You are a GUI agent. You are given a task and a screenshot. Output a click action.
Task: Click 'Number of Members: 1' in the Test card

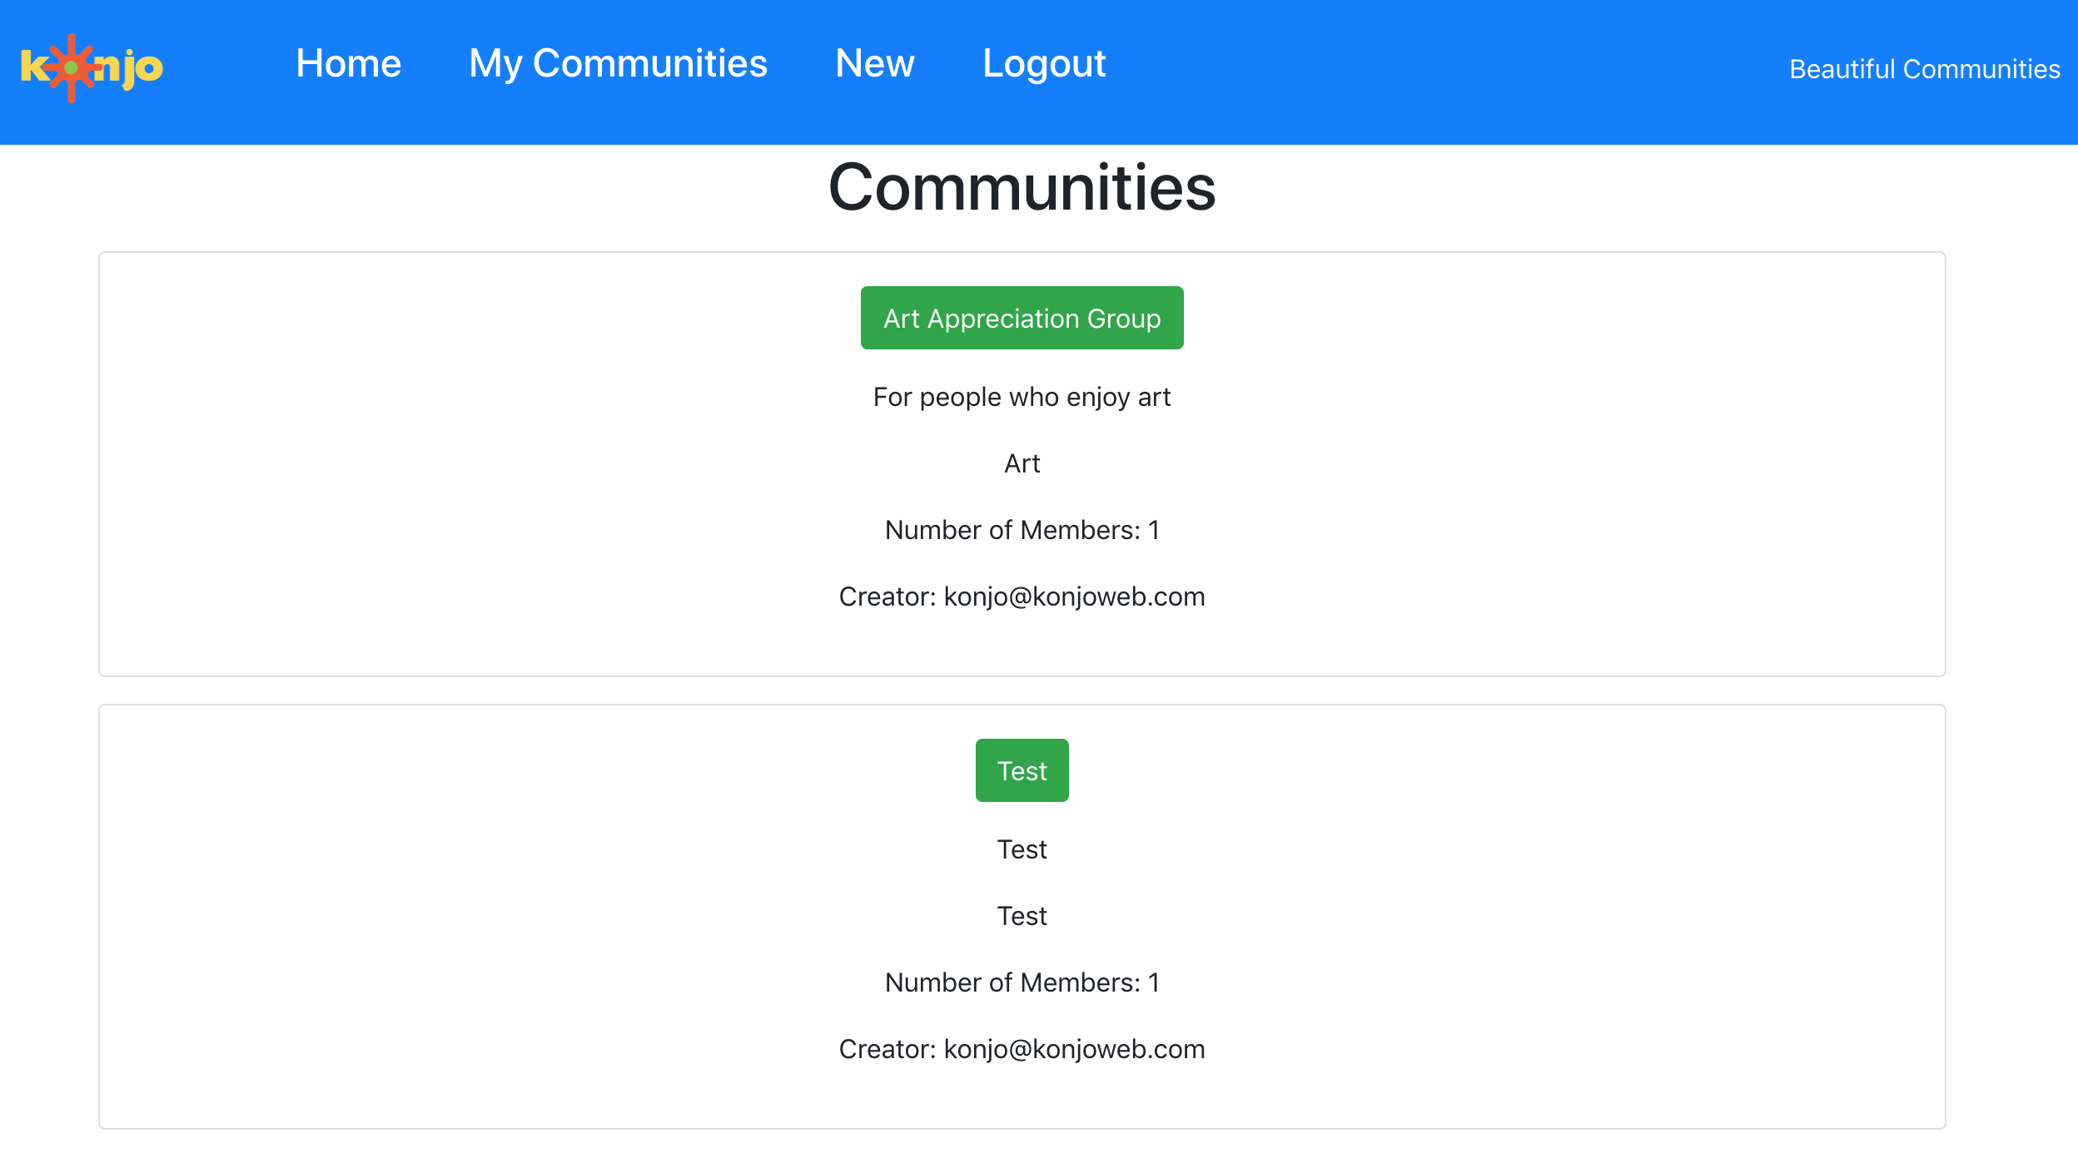(1022, 982)
